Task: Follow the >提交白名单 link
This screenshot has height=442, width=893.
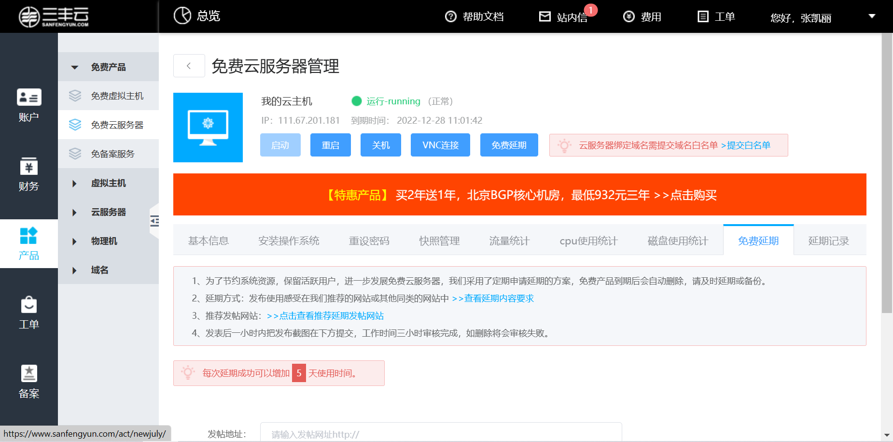Action: 746,145
